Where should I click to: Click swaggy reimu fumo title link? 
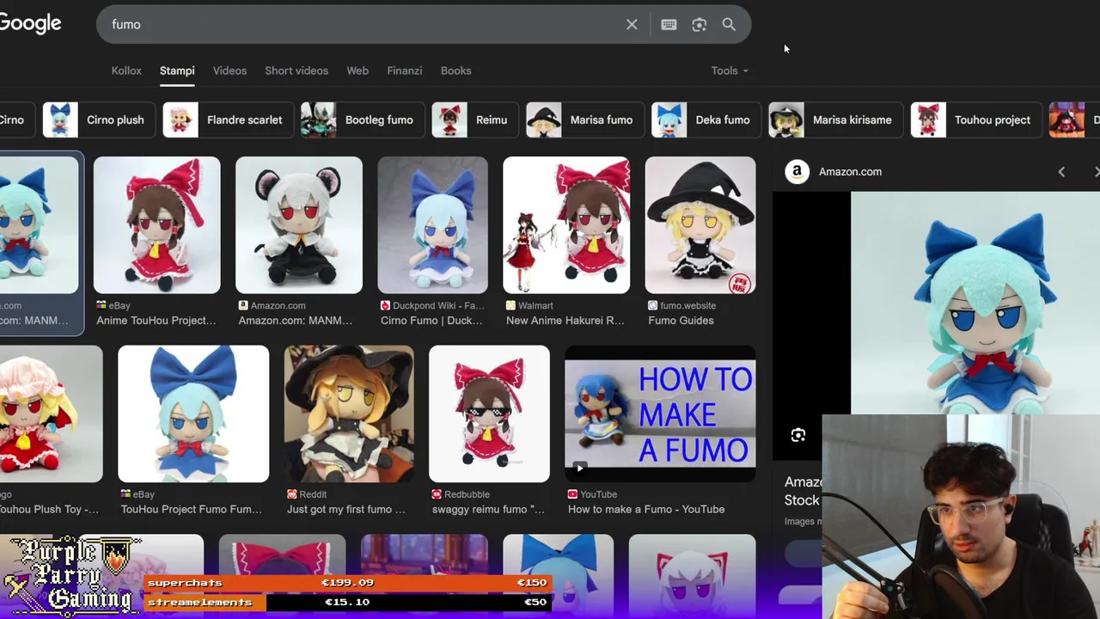pos(488,509)
